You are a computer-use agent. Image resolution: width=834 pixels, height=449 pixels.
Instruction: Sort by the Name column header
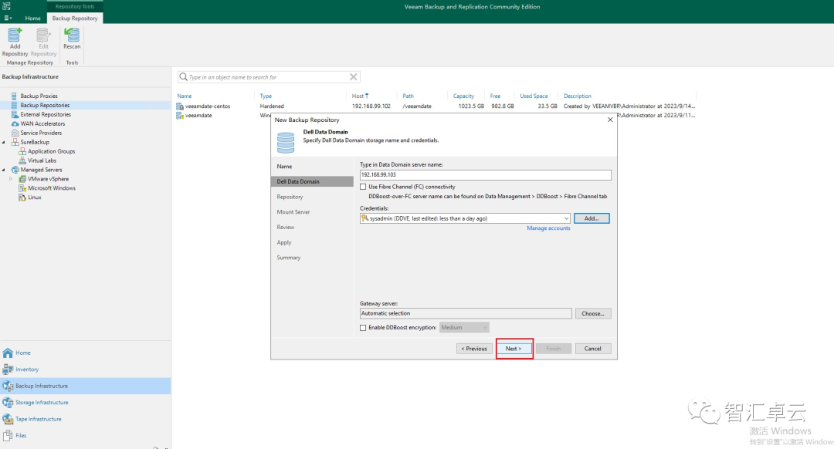[185, 96]
